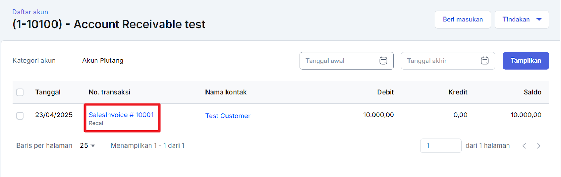Screen dimensions: 561x177
Task: Click the page number input box
Action: [440, 146]
